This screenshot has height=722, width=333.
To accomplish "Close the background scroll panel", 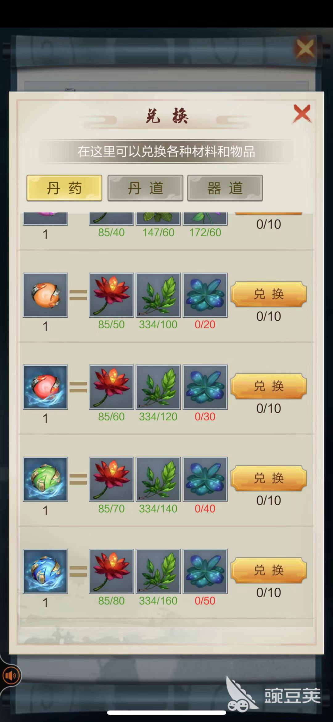I will [x=305, y=48].
